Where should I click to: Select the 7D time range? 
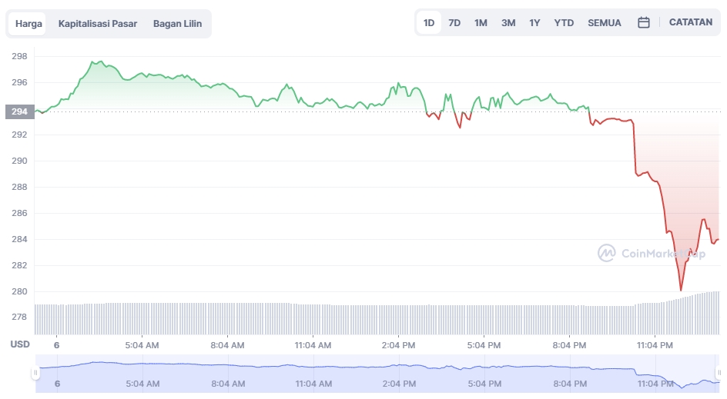point(454,23)
